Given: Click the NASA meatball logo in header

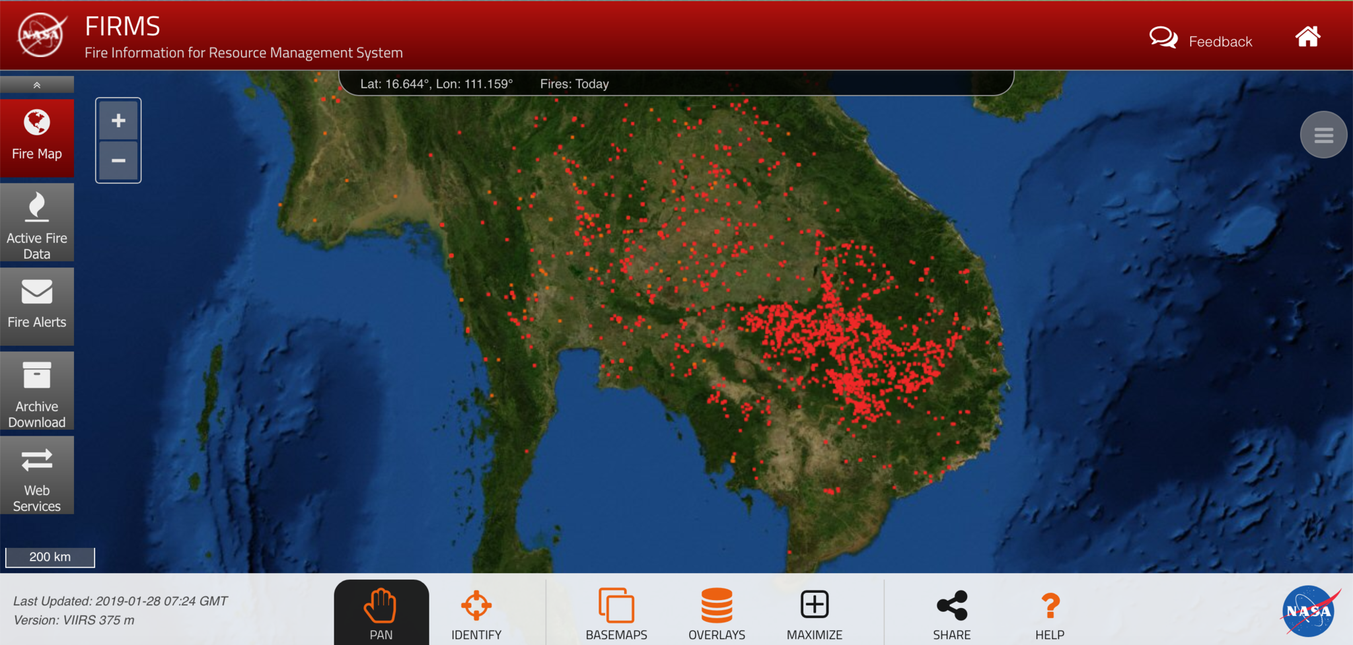Looking at the screenshot, I should pyautogui.click(x=42, y=35).
